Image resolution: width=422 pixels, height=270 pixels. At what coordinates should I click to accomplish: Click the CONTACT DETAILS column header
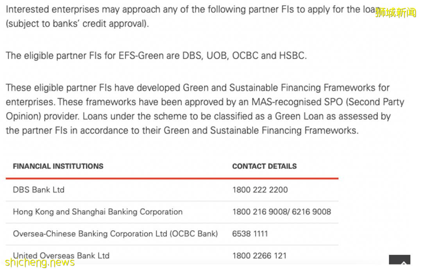pyautogui.click(x=265, y=166)
